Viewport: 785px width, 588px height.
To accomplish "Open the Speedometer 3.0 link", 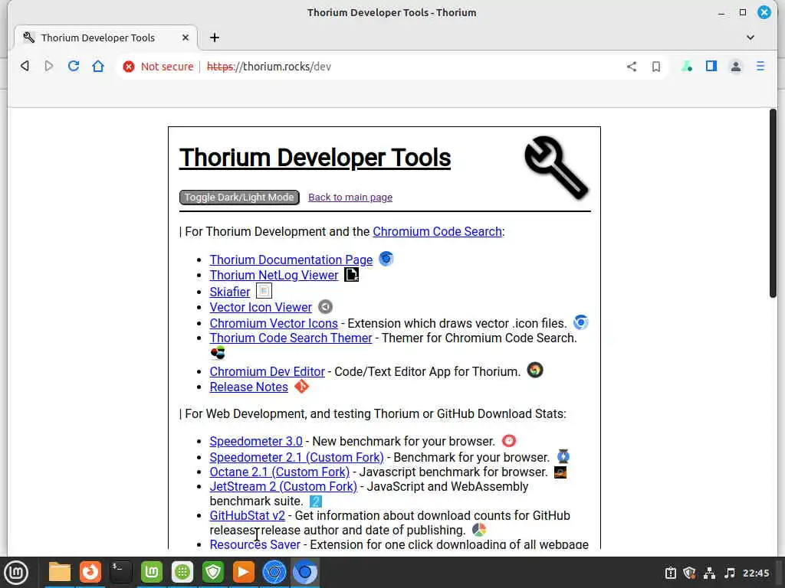I will point(256,442).
